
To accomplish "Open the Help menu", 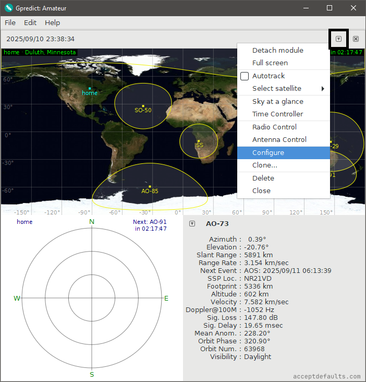I will (x=52, y=23).
